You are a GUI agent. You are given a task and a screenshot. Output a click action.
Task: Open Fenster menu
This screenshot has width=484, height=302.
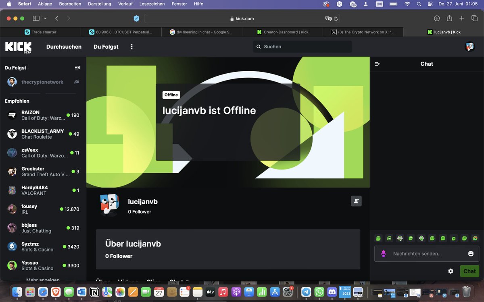(179, 4)
